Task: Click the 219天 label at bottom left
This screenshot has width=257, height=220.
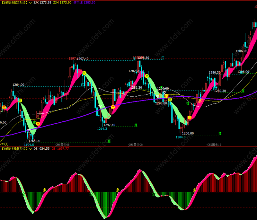Action: pyautogui.click(x=4, y=144)
